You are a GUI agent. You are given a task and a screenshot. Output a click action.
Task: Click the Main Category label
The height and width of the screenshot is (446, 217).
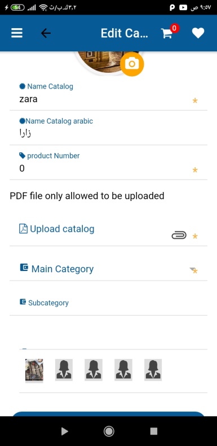click(62, 269)
